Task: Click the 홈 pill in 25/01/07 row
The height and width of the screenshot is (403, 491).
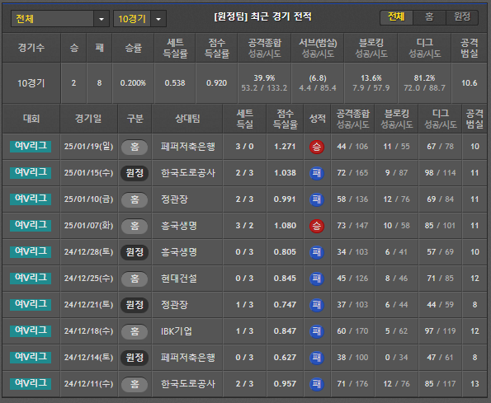Action: pos(135,226)
